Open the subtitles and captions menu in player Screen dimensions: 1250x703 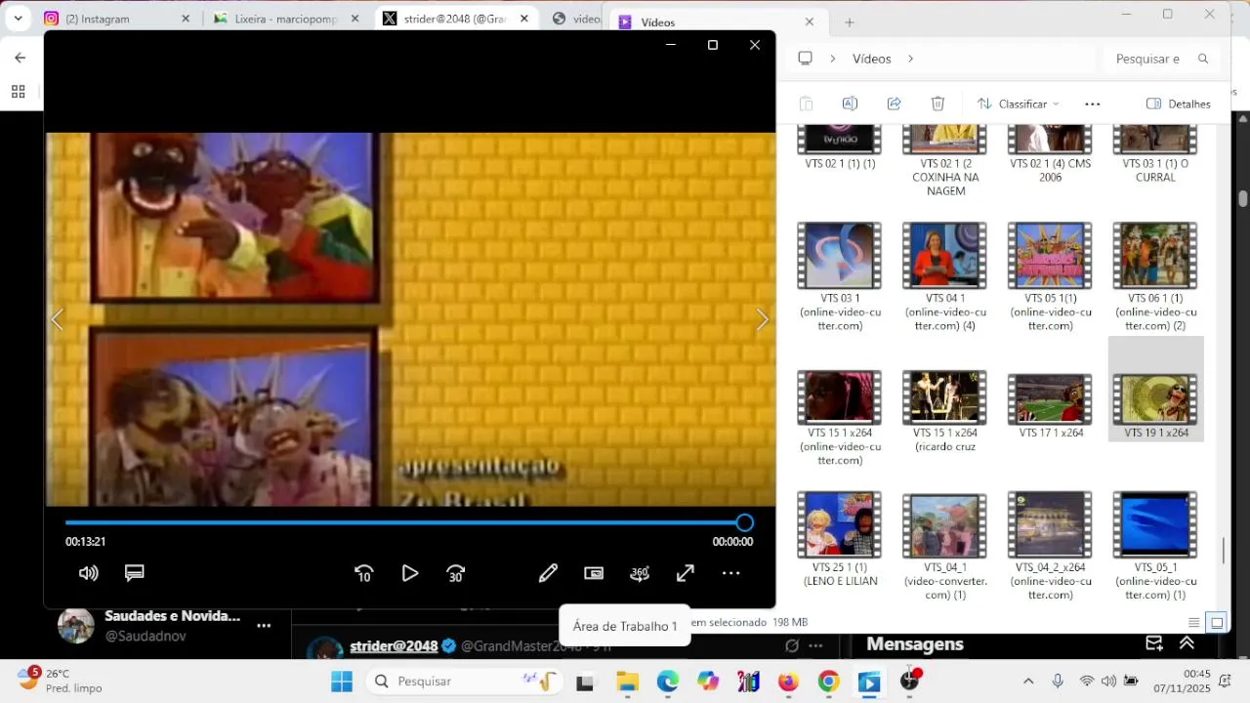point(135,573)
